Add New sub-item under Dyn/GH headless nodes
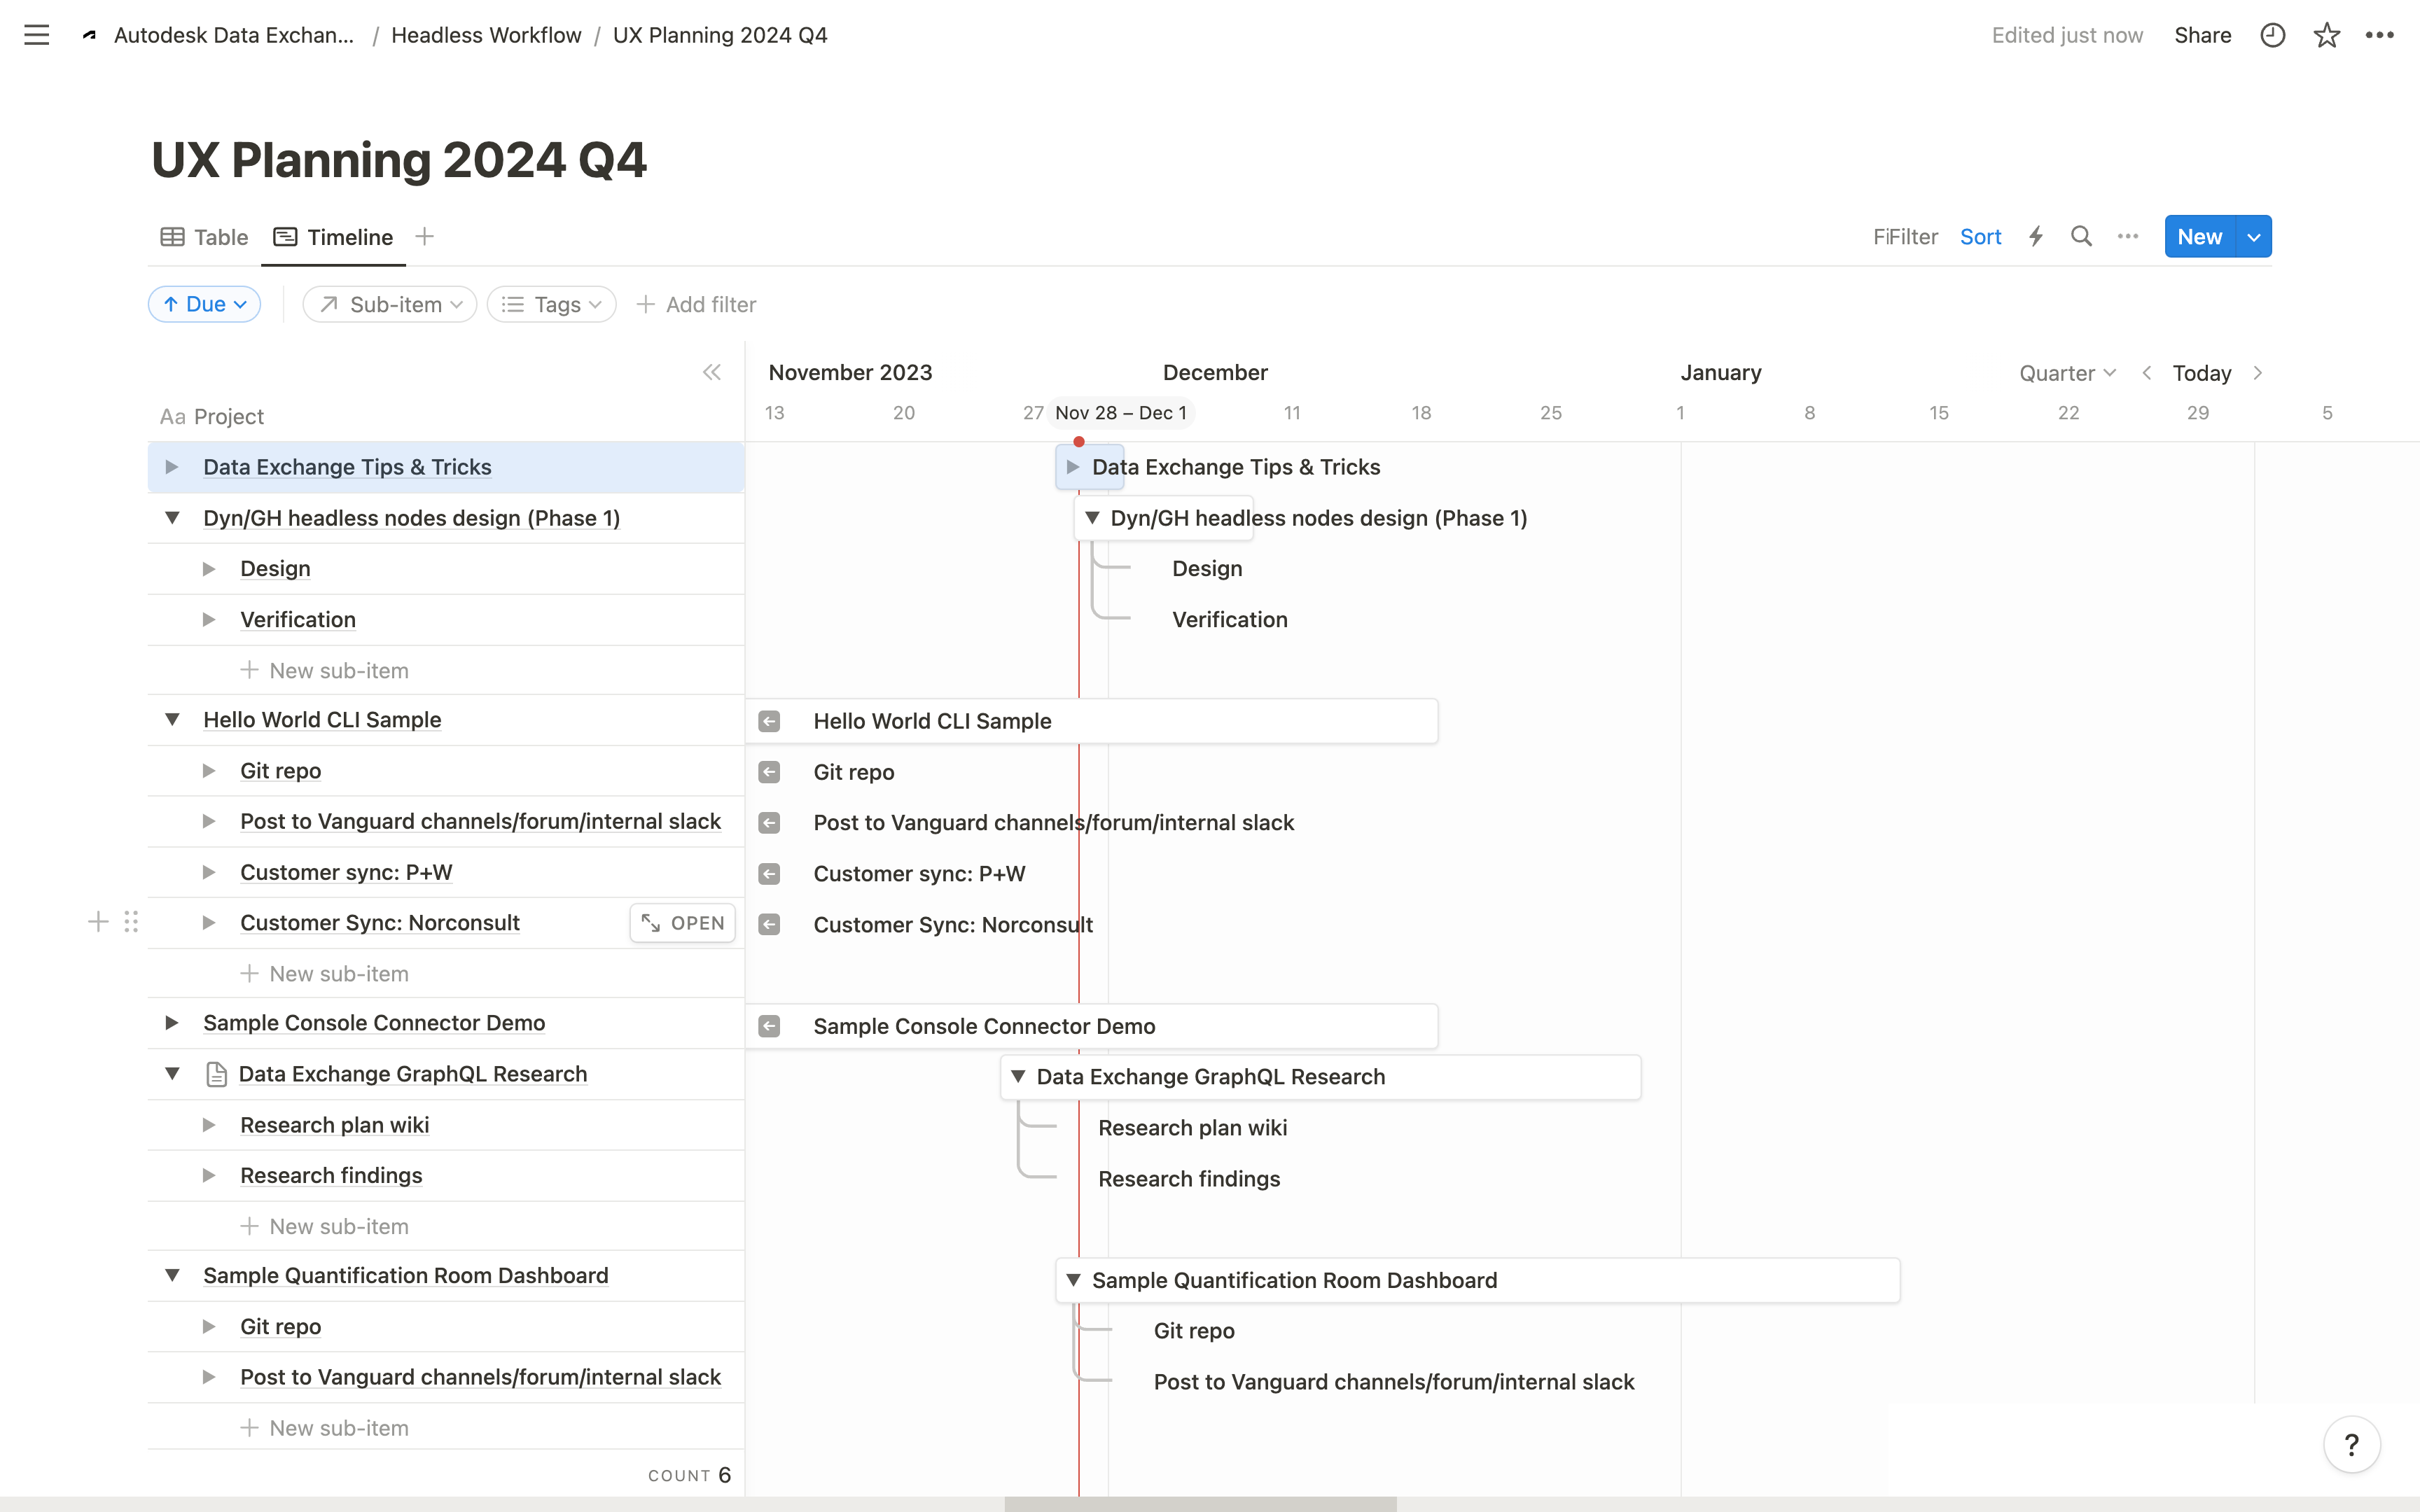The width and height of the screenshot is (2420, 1512). [325, 671]
